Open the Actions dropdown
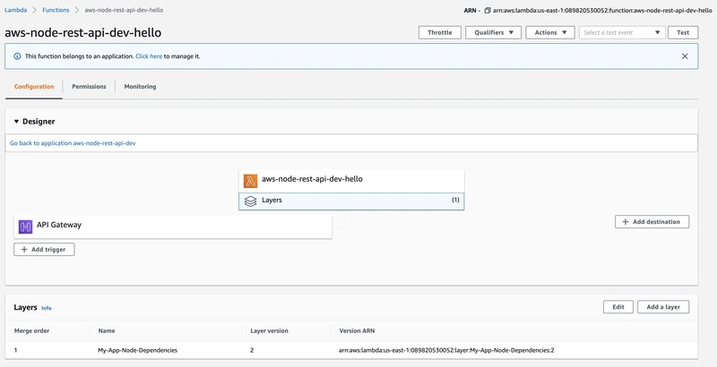The height and width of the screenshot is (367, 717). coord(550,32)
